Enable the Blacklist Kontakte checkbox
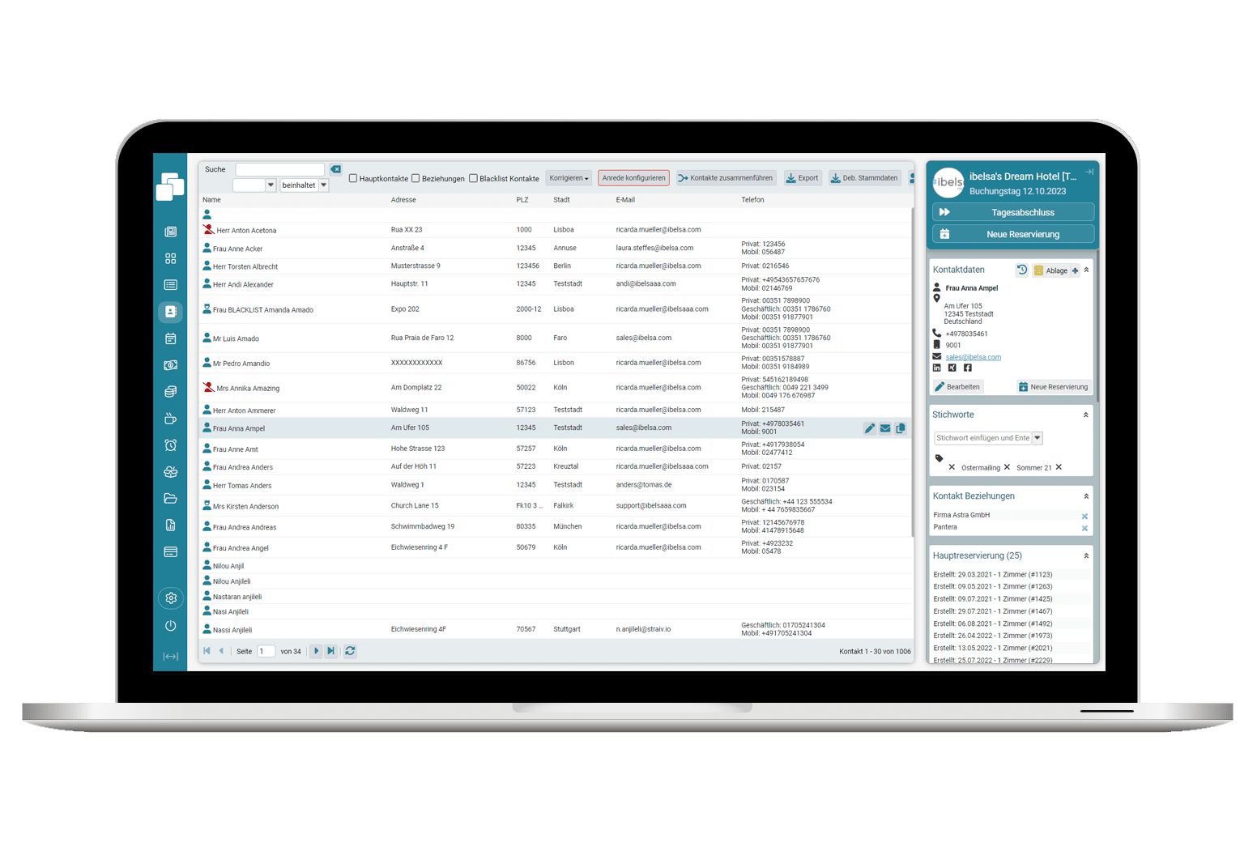This screenshot has width=1257, height=851. [473, 178]
